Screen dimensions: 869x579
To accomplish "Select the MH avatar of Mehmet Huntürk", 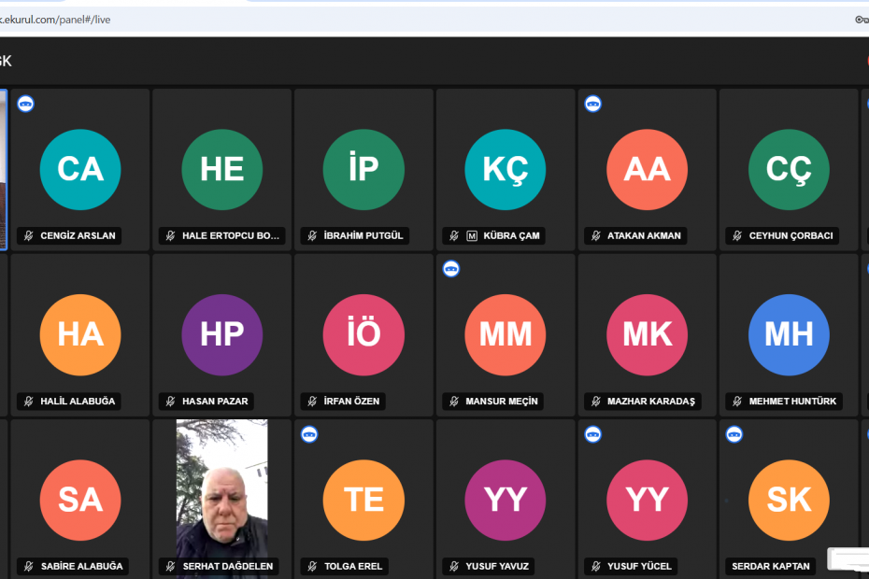I will (x=790, y=334).
